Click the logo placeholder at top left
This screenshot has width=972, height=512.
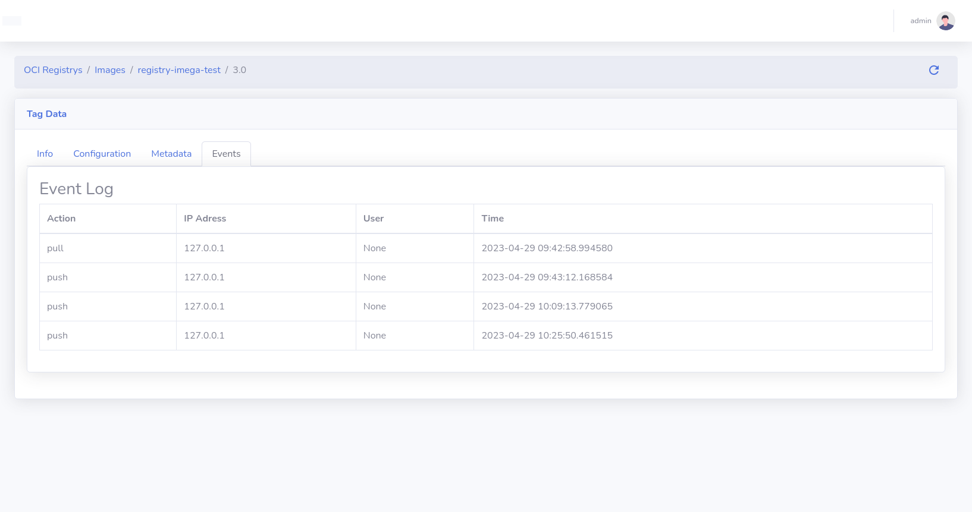[x=12, y=21]
